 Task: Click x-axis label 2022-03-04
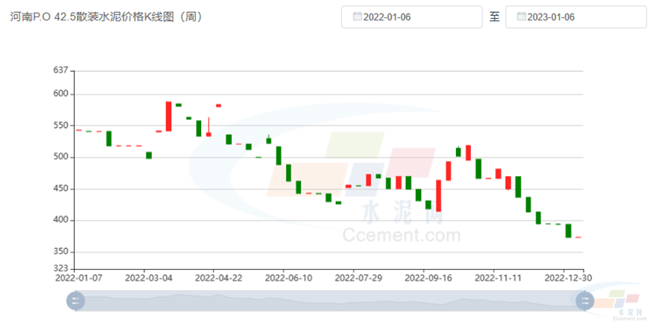point(148,278)
